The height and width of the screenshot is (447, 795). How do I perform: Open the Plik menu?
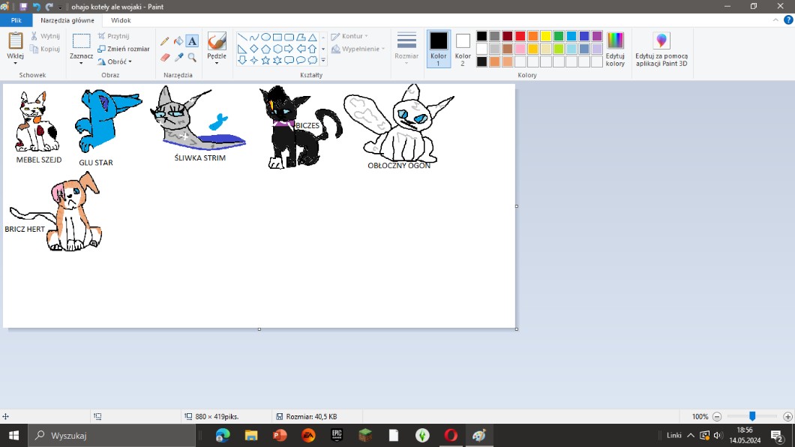tap(16, 21)
